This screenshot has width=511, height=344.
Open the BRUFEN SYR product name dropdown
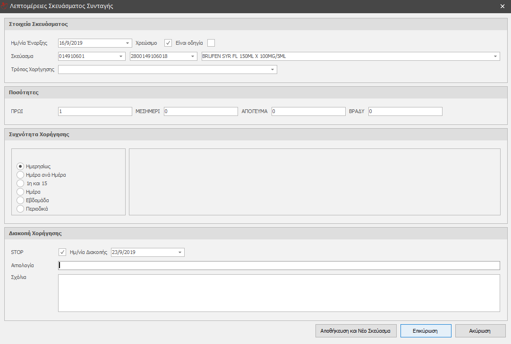(x=495, y=57)
